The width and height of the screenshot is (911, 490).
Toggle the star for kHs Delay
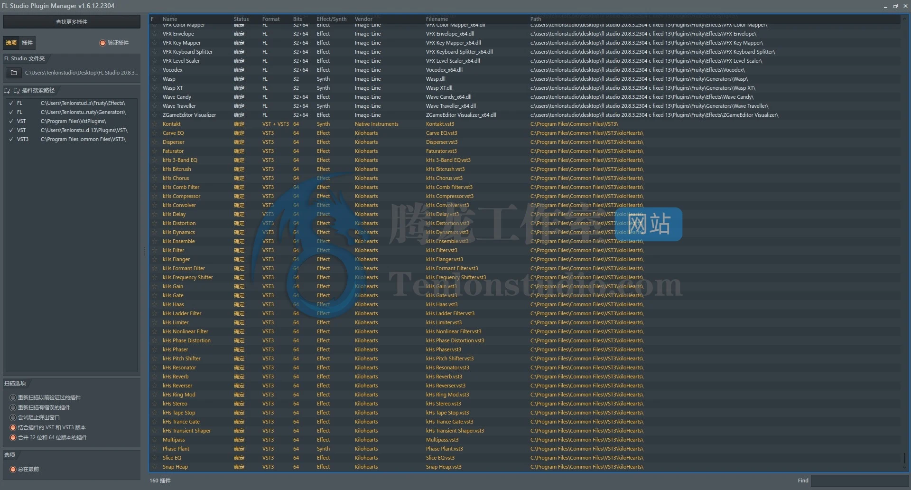154,214
